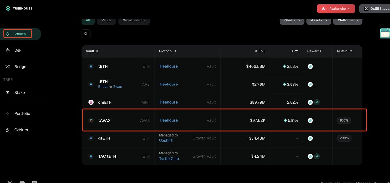Screen dimensions: 390x183
Task: Click the $406.58M TVL value
Action: [x=256, y=66]
